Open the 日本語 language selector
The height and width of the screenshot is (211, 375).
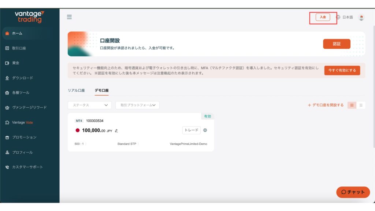(348, 17)
